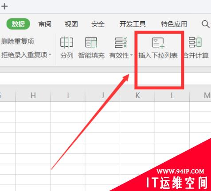Screen dimensions: 211x191
Task: Add a new tab with the plus icon
Action: [4, 6]
